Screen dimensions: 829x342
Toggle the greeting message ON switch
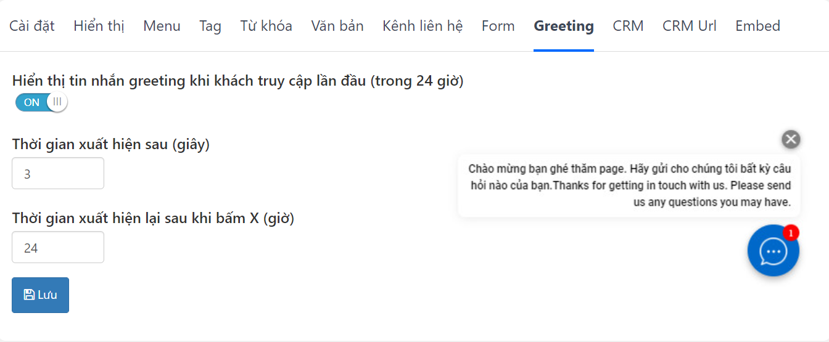point(41,102)
